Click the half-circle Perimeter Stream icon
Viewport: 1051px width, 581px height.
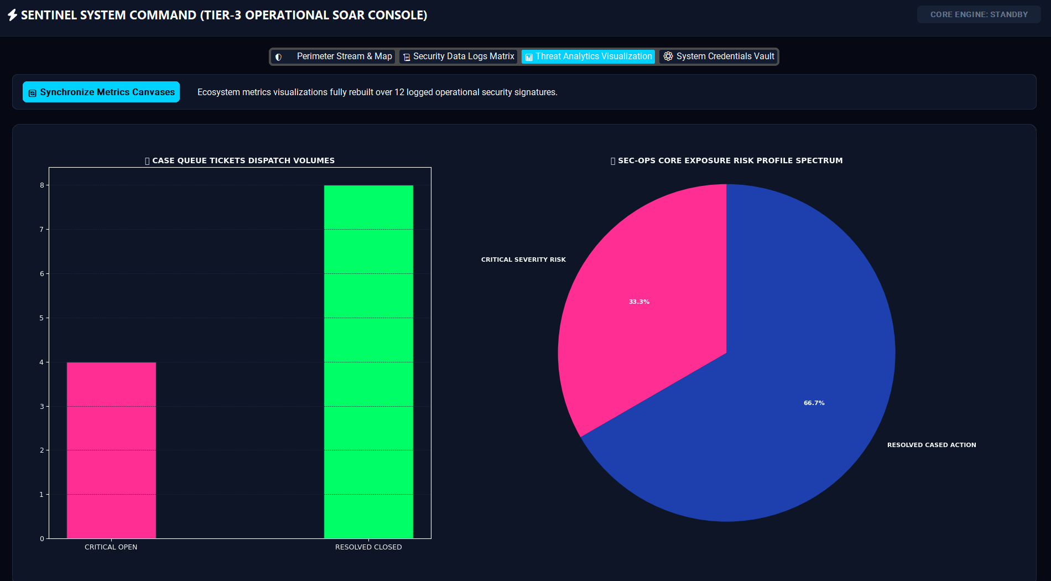tap(278, 57)
